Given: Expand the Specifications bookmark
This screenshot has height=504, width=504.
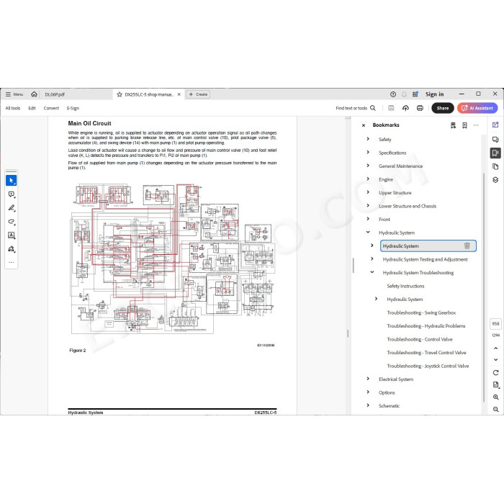Looking at the screenshot, I should [x=368, y=153].
